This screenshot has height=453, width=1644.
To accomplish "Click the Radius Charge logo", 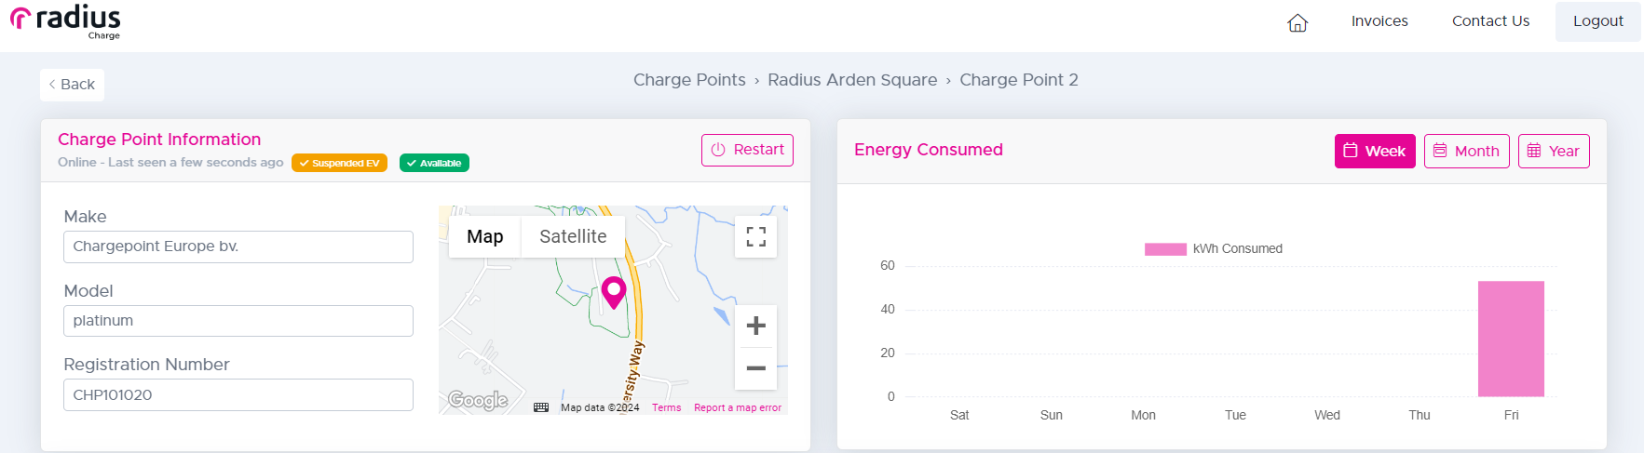I will pyautogui.click(x=65, y=21).
